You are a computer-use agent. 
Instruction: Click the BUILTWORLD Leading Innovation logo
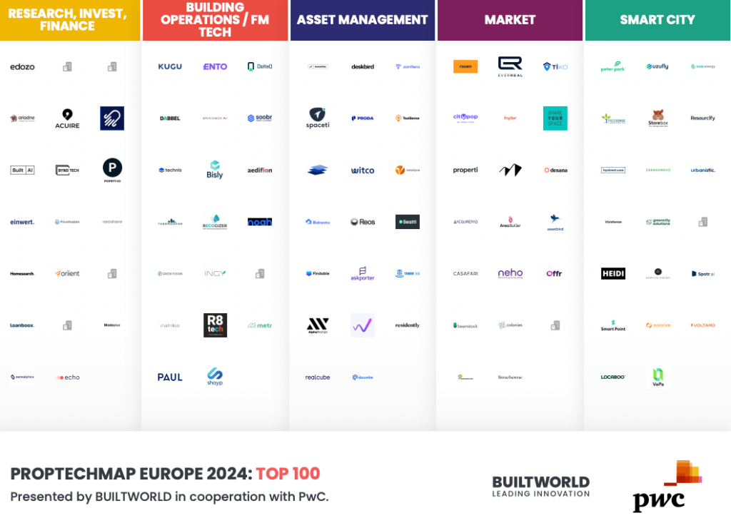(541, 487)
